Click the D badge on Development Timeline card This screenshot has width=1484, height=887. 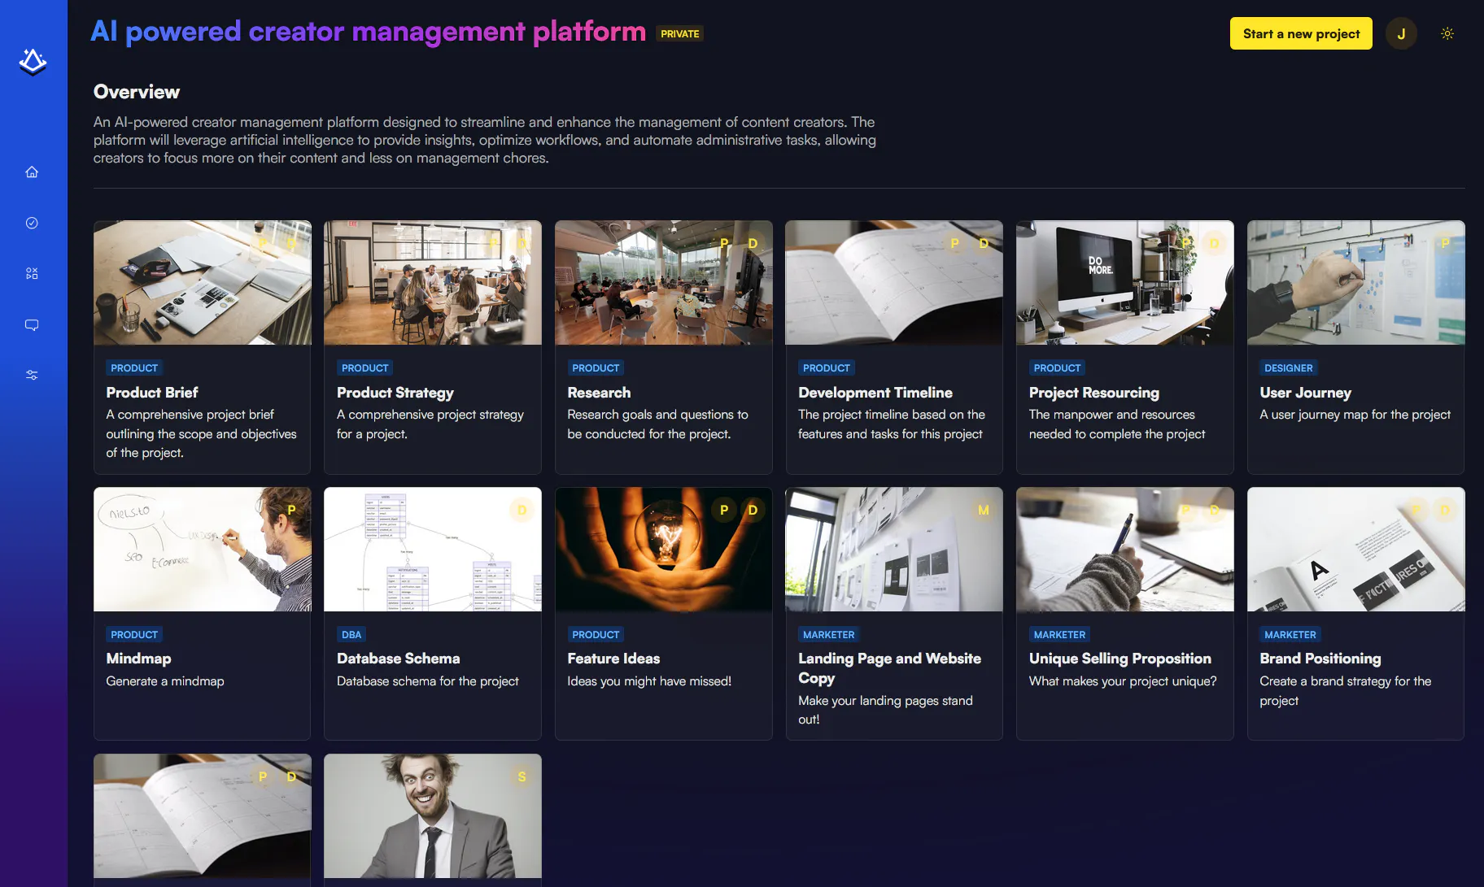(984, 243)
